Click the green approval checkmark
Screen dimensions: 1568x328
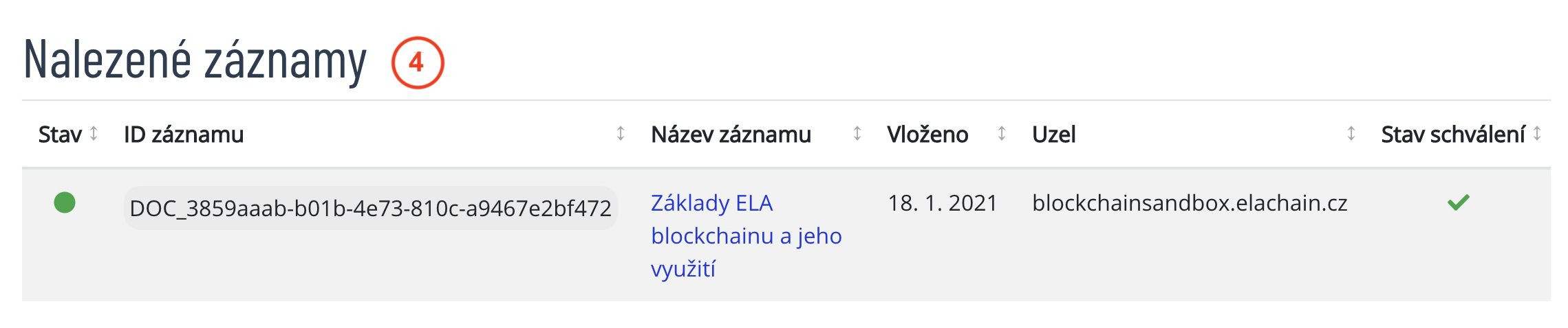1458,202
